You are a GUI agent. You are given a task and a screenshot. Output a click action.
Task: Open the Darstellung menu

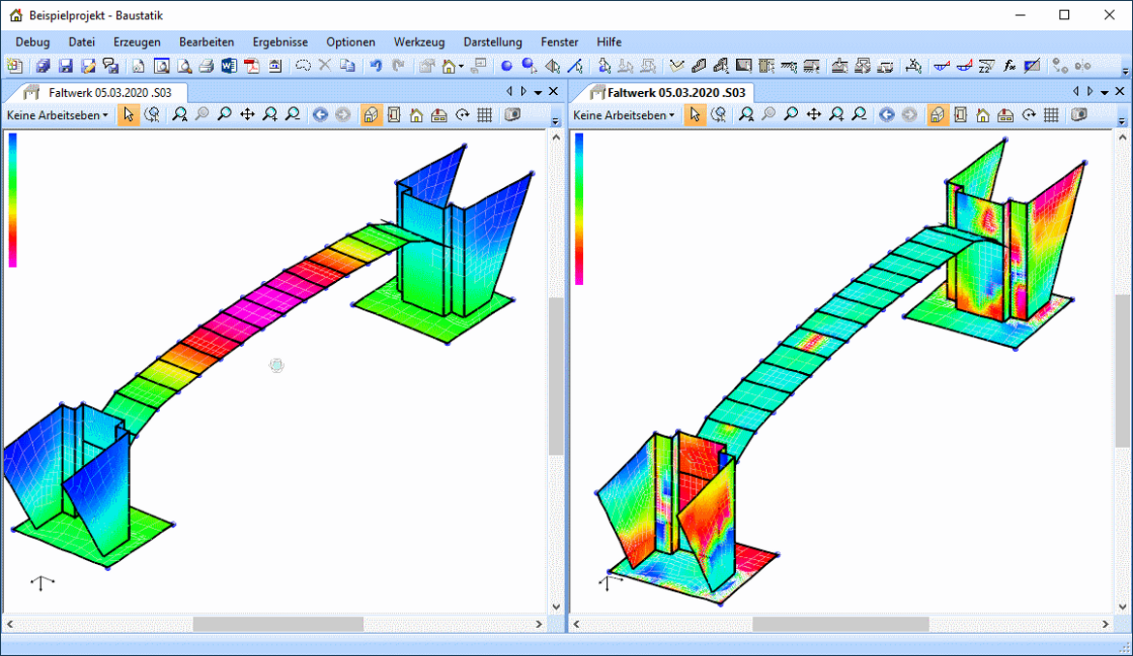[x=492, y=42]
